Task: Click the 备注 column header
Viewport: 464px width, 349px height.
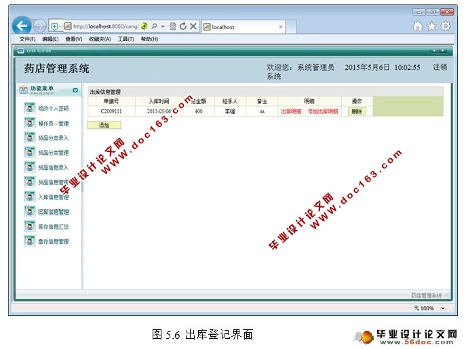Action: click(262, 101)
